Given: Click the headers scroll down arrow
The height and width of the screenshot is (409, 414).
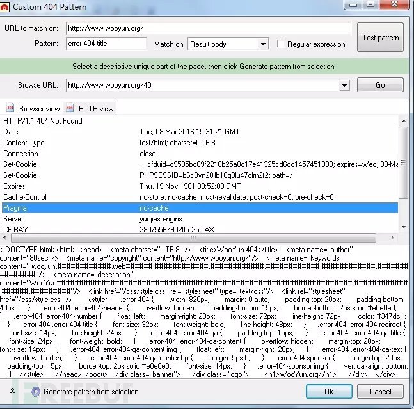Looking at the screenshot, I should (x=404, y=227).
